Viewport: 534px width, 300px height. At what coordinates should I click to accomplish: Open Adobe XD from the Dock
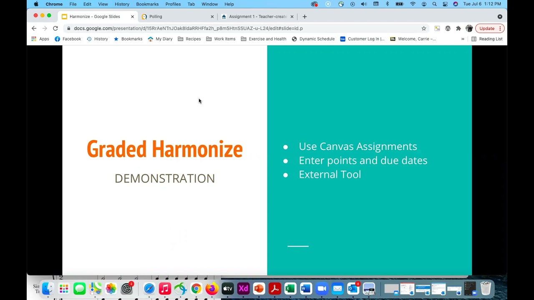click(243, 288)
